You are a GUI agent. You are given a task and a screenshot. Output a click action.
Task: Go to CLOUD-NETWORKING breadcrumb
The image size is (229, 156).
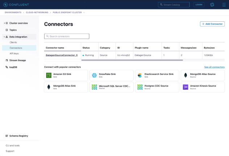37,13
